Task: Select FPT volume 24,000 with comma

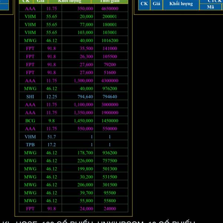Action: pyautogui.click(x=86, y=209)
